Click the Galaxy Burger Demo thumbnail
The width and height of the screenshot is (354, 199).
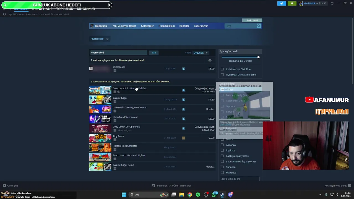tap(100, 167)
